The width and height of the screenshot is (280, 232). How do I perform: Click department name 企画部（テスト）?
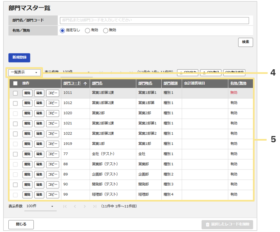coord(105,174)
